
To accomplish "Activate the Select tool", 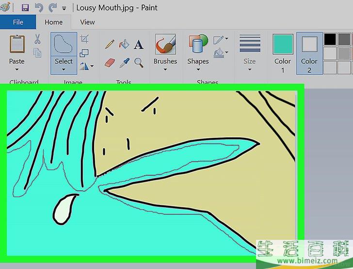I will [64, 44].
